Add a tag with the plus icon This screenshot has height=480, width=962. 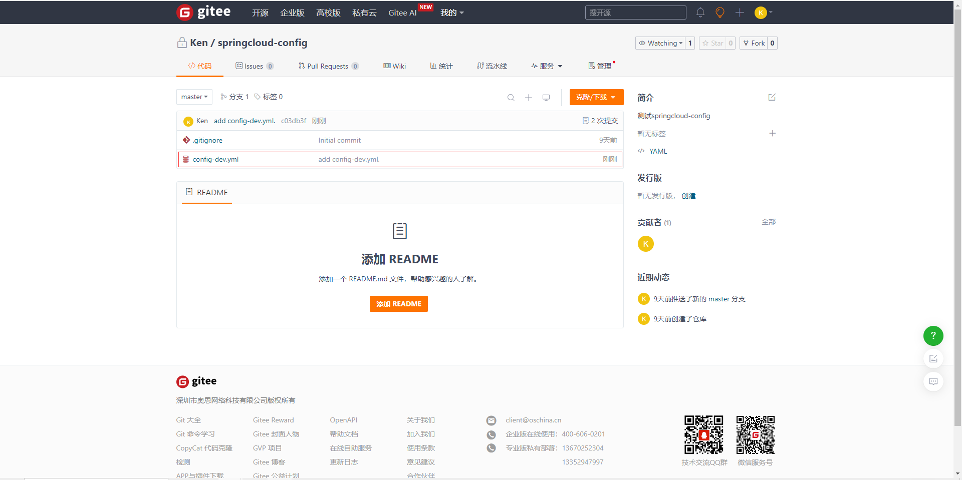772,133
